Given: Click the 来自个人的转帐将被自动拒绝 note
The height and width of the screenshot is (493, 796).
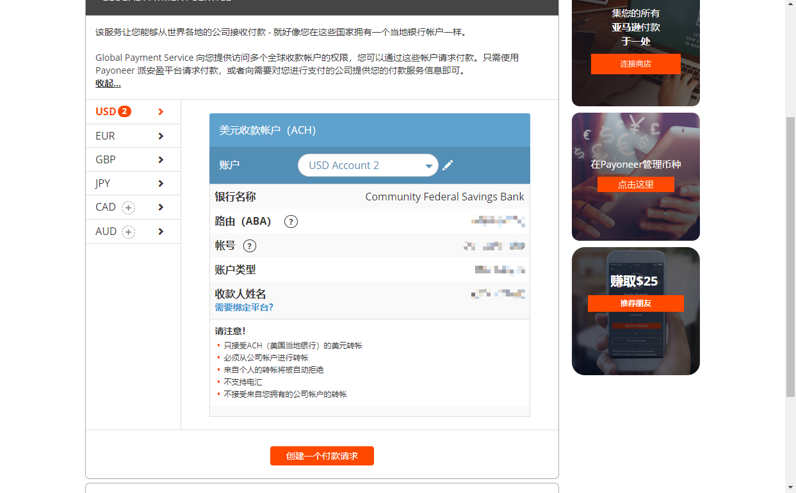Looking at the screenshot, I should pos(273,370).
